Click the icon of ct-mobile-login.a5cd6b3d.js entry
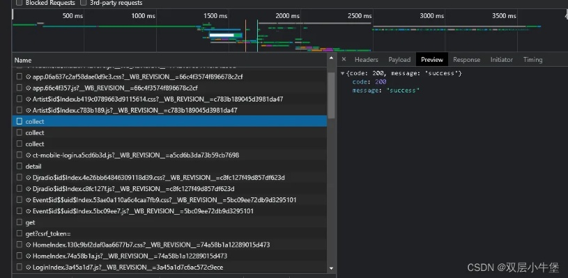 pos(20,155)
